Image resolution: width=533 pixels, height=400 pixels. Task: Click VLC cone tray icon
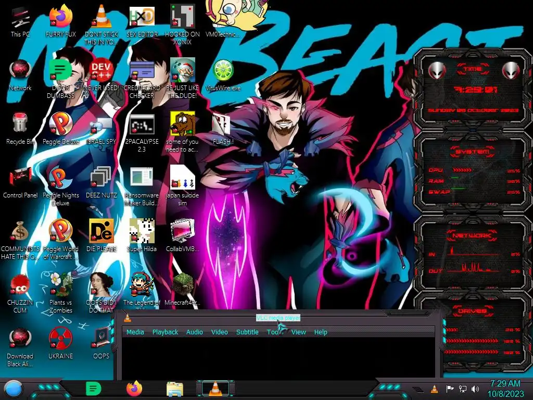(x=434, y=389)
